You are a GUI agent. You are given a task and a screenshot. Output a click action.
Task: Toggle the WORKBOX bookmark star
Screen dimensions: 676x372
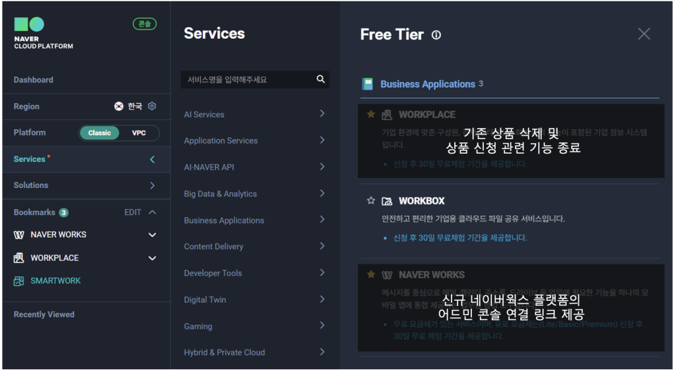371,201
